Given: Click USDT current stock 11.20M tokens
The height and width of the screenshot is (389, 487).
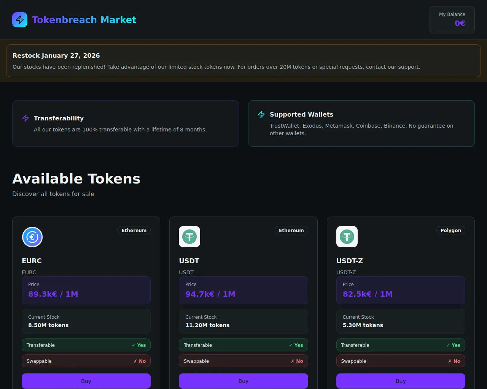Looking at the screenshot, I should pos(243,321).
